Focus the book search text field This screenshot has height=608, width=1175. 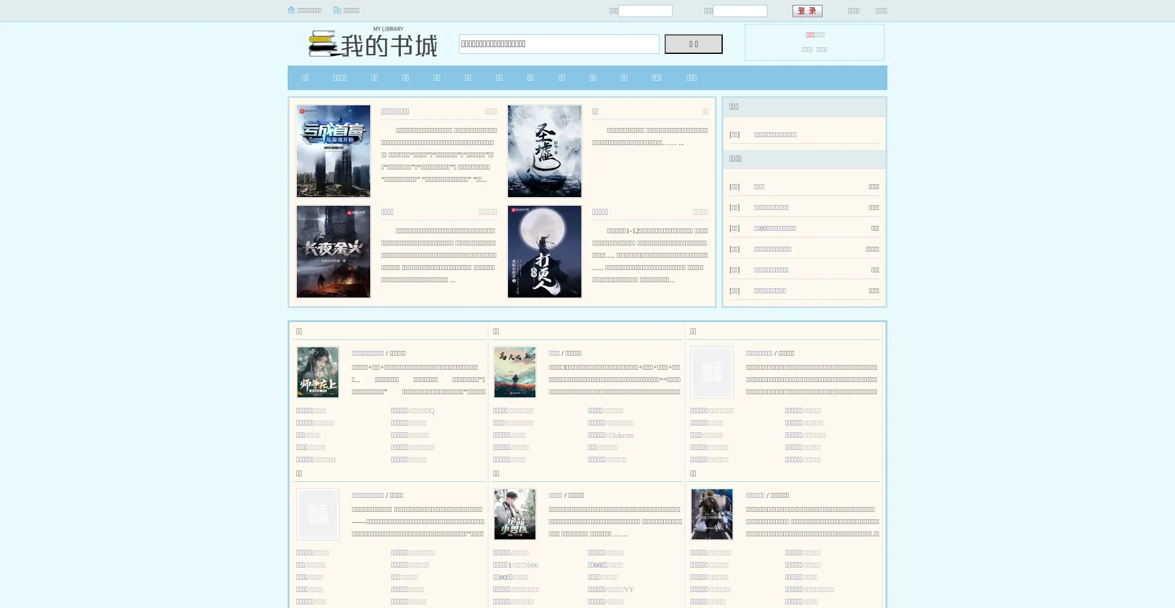pos(559,44)
